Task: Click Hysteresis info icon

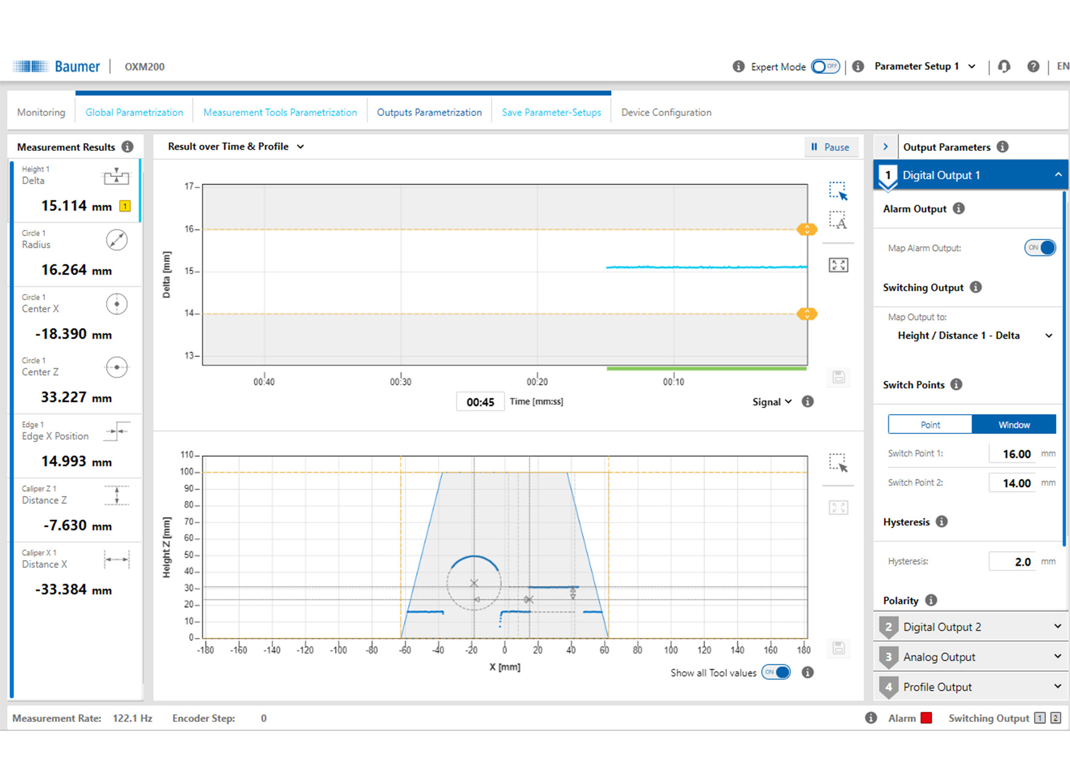Action: 942,521
